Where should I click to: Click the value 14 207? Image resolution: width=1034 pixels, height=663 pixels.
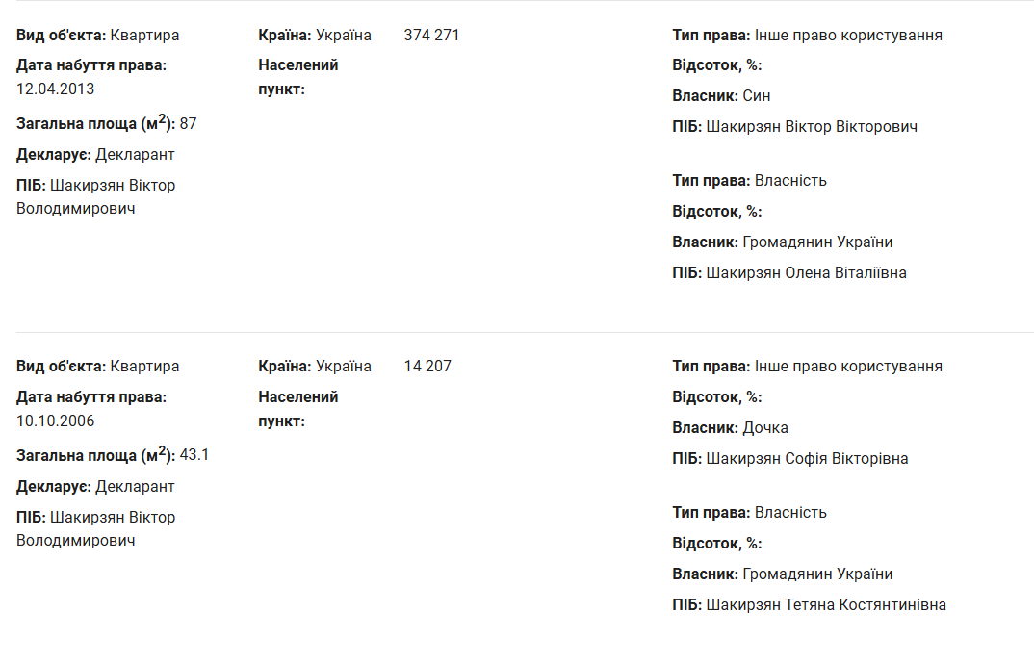coord(427,367)
